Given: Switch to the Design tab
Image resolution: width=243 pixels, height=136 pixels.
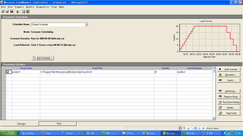Looking at the screenshot, I should (x=20, y=124).
